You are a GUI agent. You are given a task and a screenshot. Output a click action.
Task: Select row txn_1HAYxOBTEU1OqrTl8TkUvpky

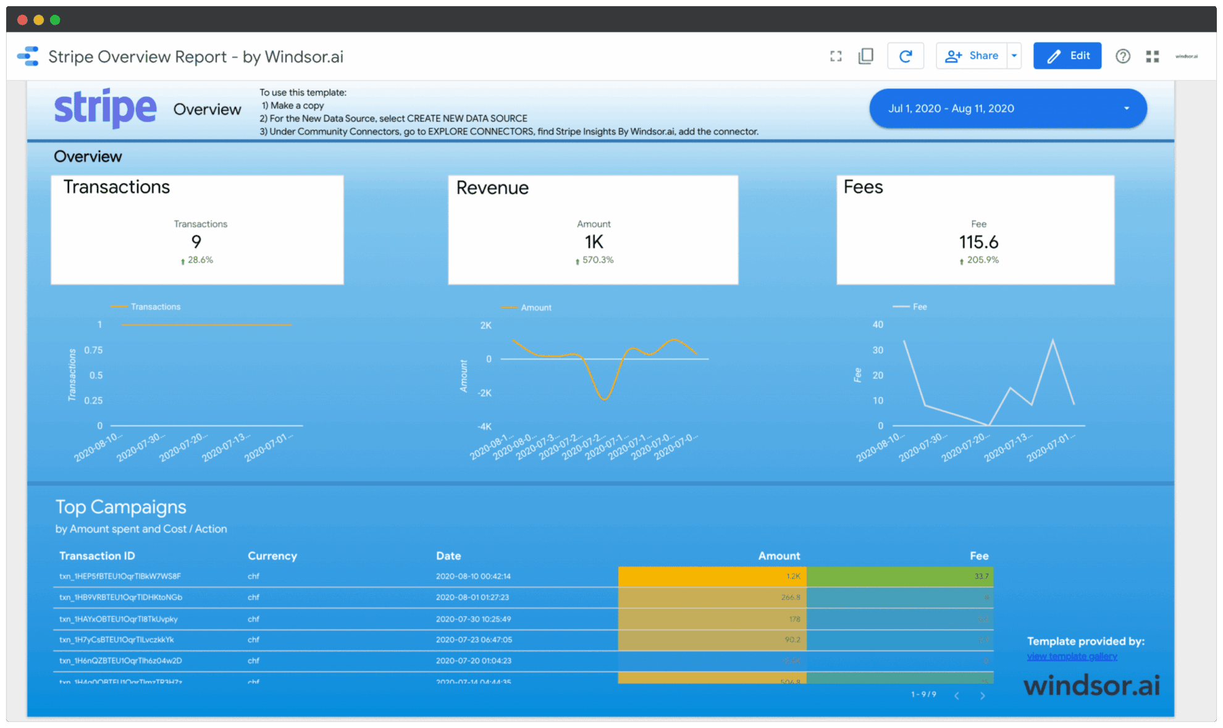tap(523, 619)
